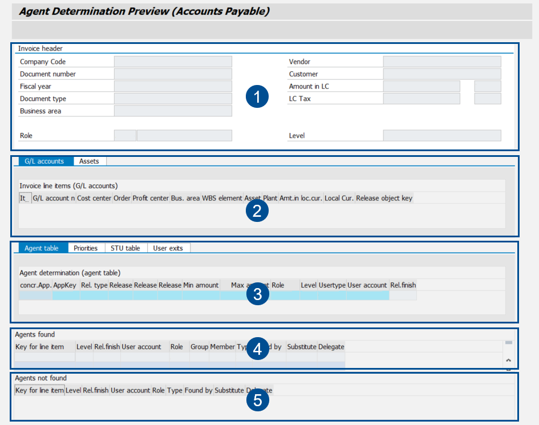
Task: Show the User exits tab
Action: click(168, 248)
